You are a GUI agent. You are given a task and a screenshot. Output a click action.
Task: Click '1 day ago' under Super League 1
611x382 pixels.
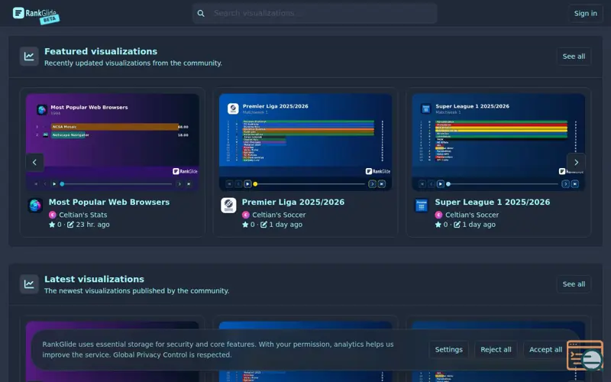(479, 225)
